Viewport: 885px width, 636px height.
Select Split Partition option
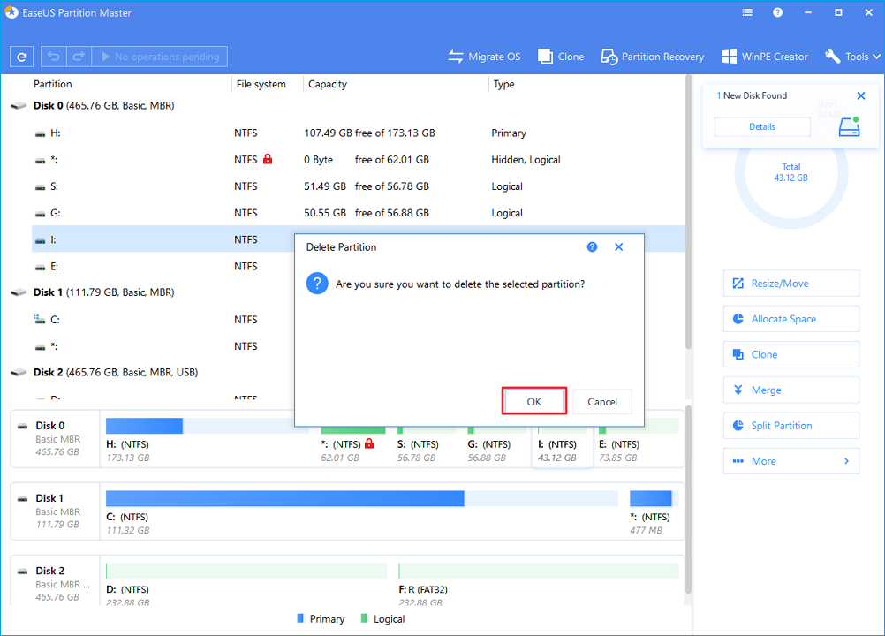(791, 426)
